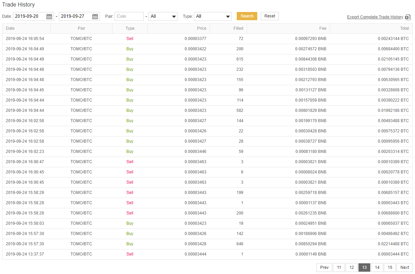Click total 0.00684400 BTC
The width and height of the screenshot is (415, 274).
[x=393, y=49]
